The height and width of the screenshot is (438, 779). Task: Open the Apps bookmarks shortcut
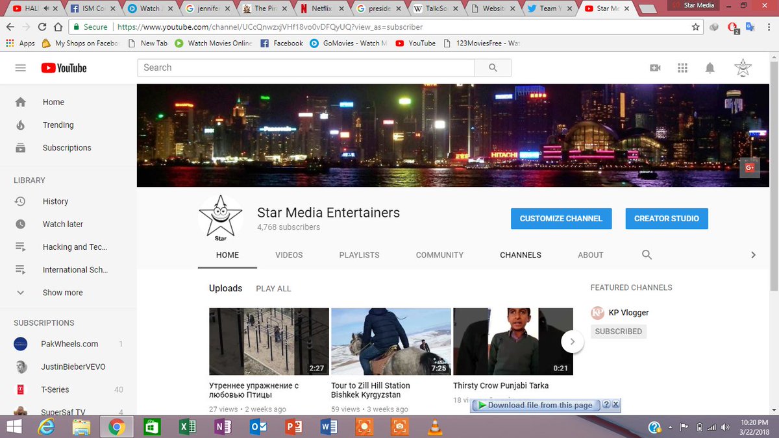(x=20, y=43)
